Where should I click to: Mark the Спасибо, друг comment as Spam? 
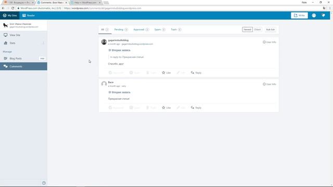pos(135,73)
